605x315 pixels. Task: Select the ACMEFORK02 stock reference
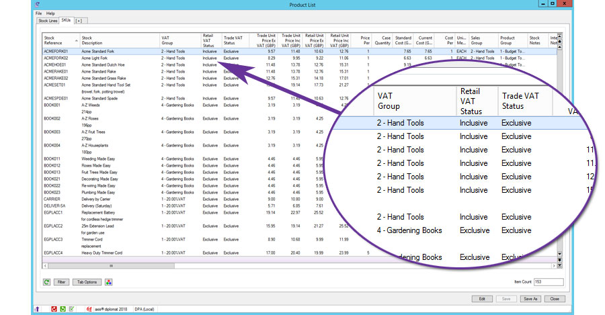pos(56,58)
